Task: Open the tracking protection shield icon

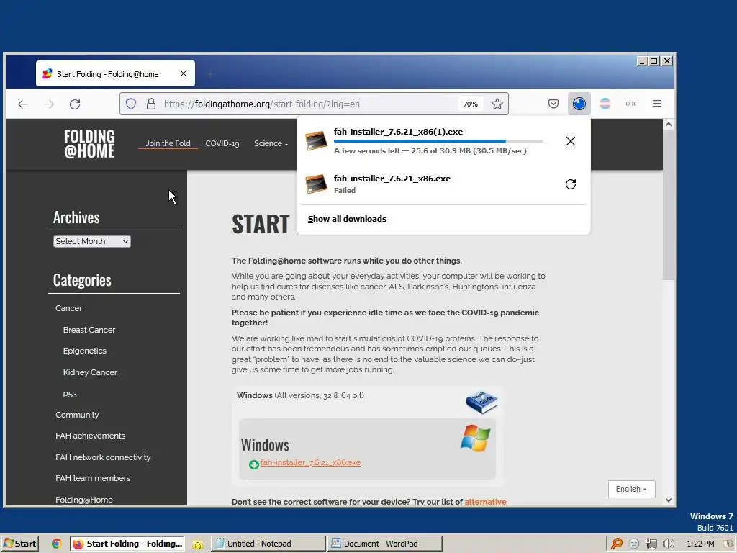Action: (131, 104)
